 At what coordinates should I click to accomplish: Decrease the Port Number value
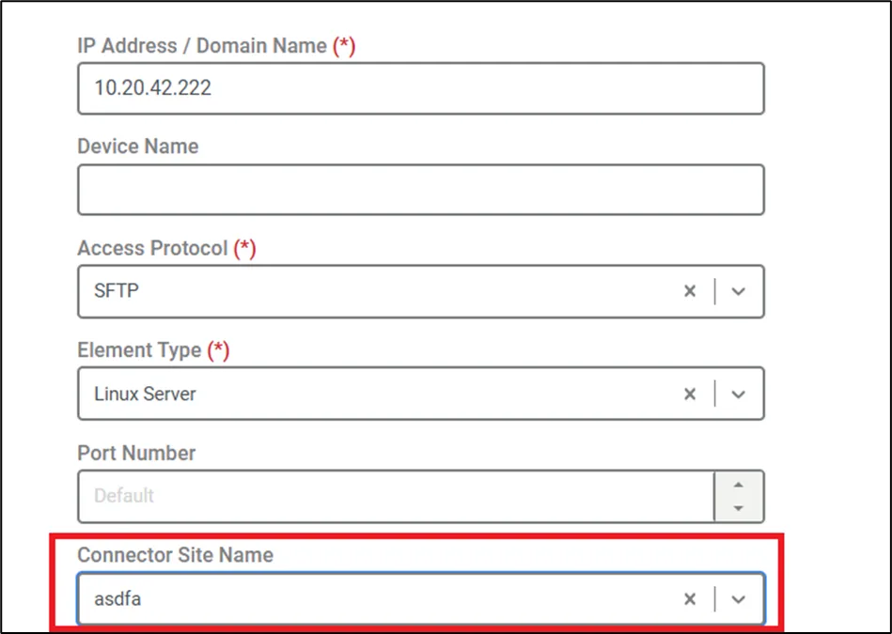(x=739, y=508)
